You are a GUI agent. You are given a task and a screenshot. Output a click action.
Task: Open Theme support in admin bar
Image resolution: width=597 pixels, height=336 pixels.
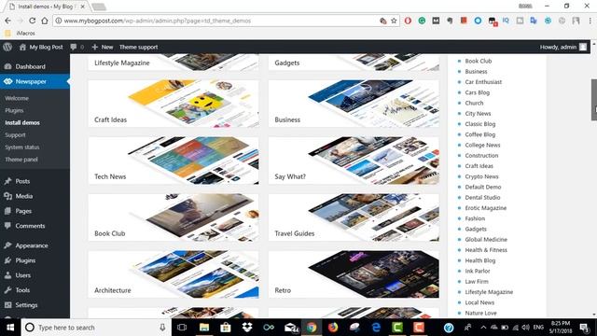pos(139,47)
